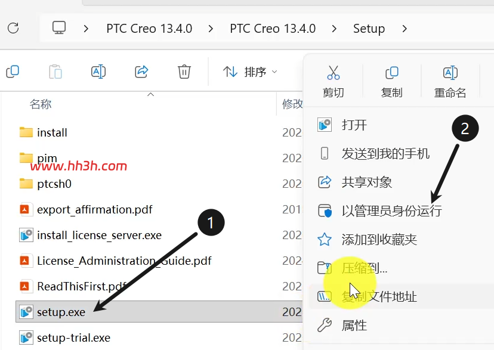Image resolution: width=494 pixels, height=350 pixels.
Task: Click the toolbar copy icon
Action: [13, 72]
